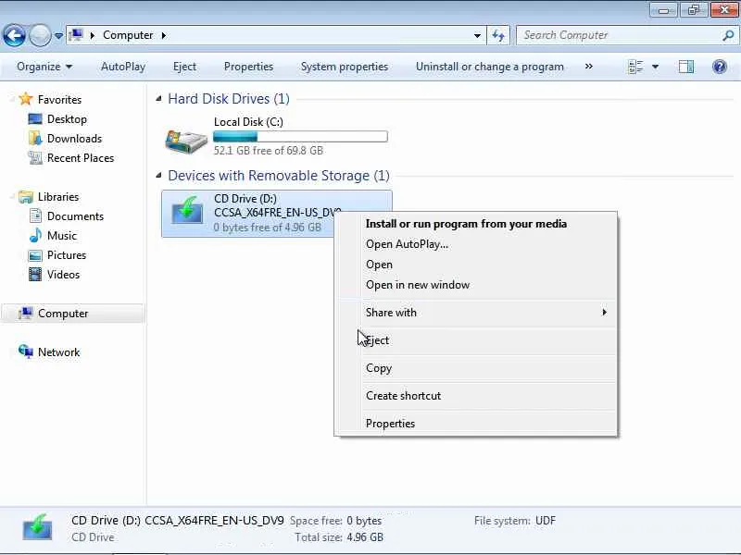Open the Documents library
Image resolution: width=741 pixels, height=555 pixels.
click(x=75, y=216)
